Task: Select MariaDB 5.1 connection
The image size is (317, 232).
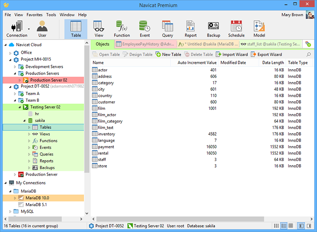Action: click(x=36, y=204)
